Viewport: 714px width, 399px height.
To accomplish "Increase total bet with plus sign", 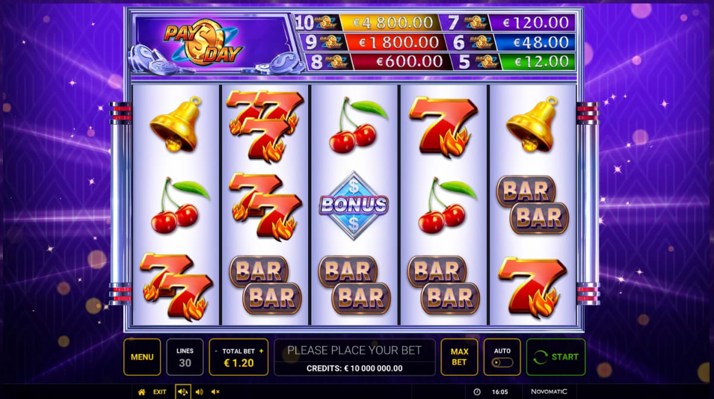I will [261, 351].
